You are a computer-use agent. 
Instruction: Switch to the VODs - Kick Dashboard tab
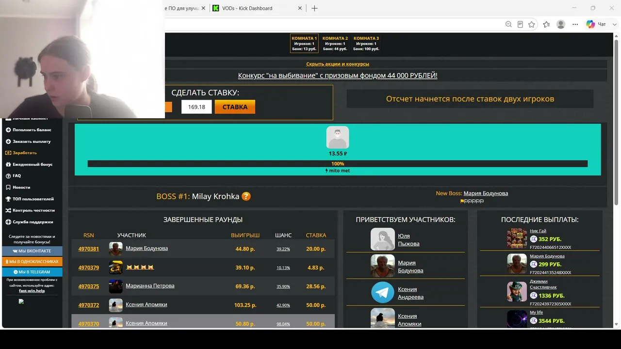[x=258, y=8]
